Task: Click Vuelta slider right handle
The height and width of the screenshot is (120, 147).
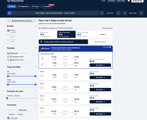Action: [36, 84]
